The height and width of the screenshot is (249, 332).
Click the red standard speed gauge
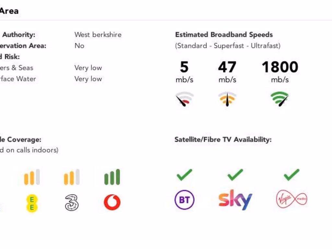pyautogui.click(x=184, y=99)
